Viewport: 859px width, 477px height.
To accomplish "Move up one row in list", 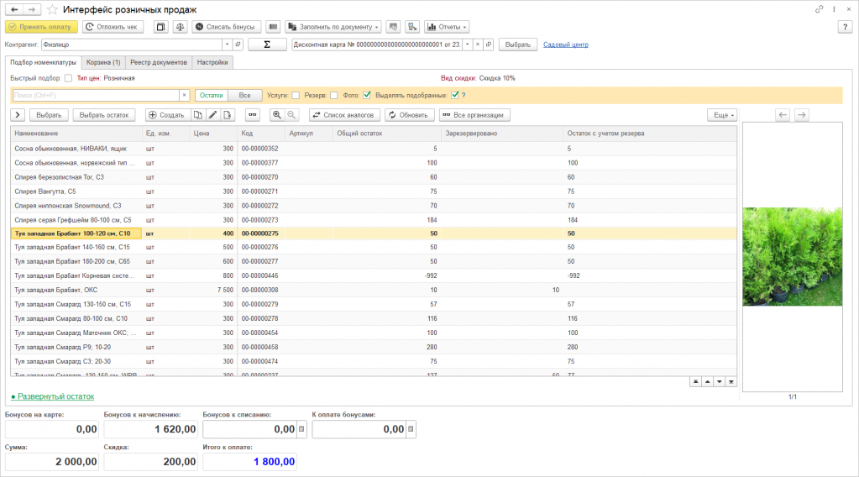I will point(707,382).
